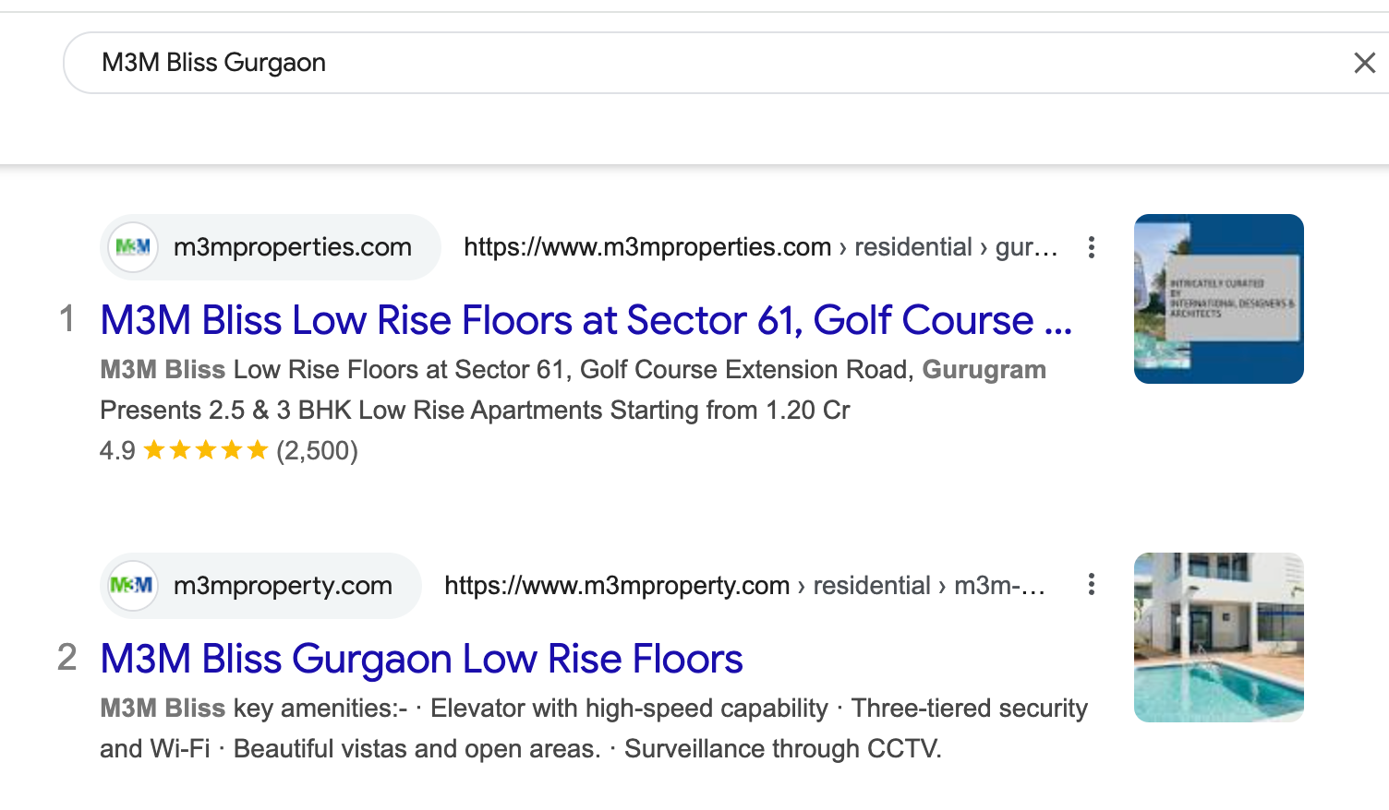Image resolution: width=1389 pixels, height=810 pixels.
Task: Open M3M Bliss Gurgaon Low Rise Floors link
Action: (x=421, y=659)
